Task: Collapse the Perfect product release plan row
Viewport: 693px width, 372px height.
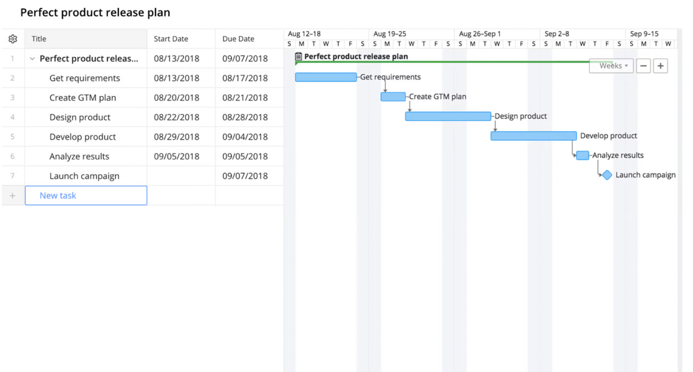Action: (32, 58)
